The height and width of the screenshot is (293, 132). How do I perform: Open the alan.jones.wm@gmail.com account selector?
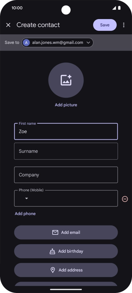(57, 43)
